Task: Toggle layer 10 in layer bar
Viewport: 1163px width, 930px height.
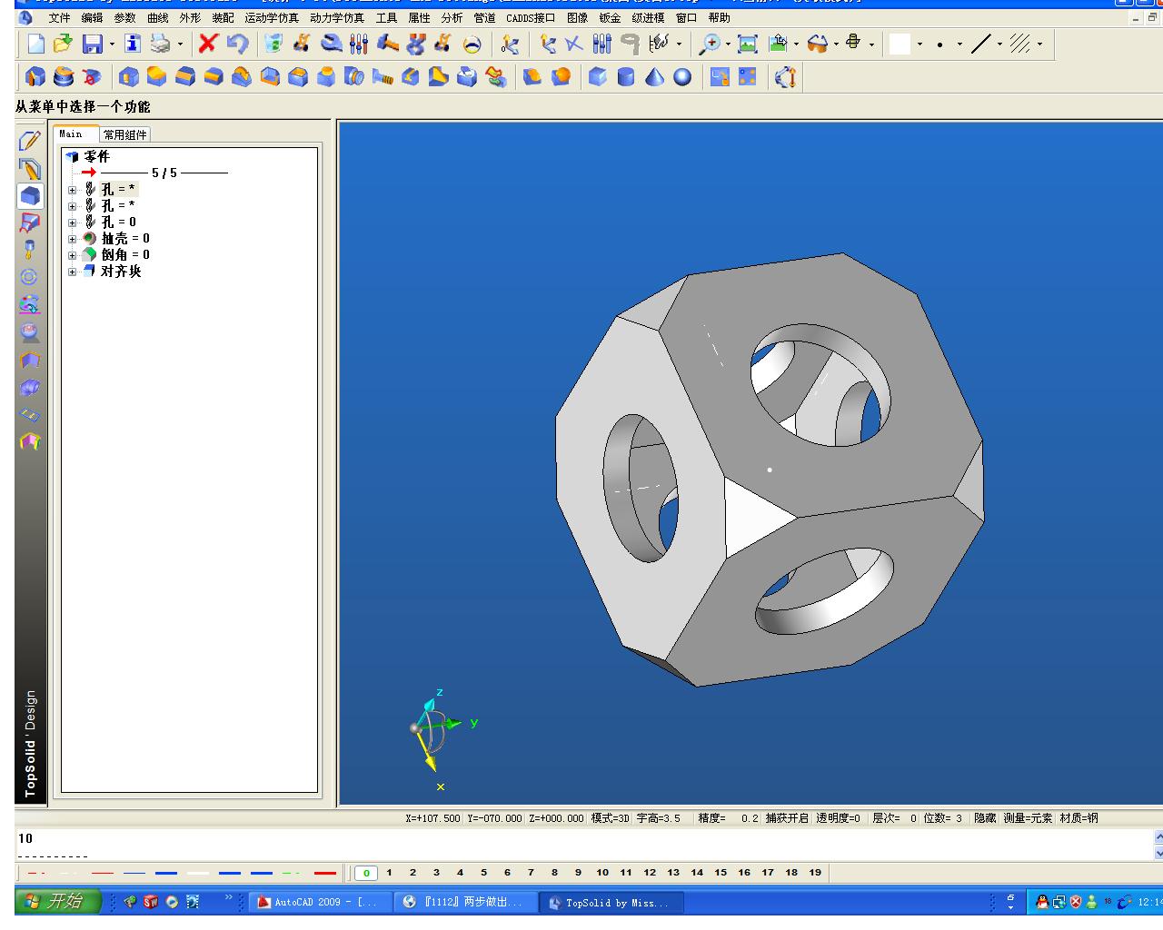Action: tap(602, 873)
